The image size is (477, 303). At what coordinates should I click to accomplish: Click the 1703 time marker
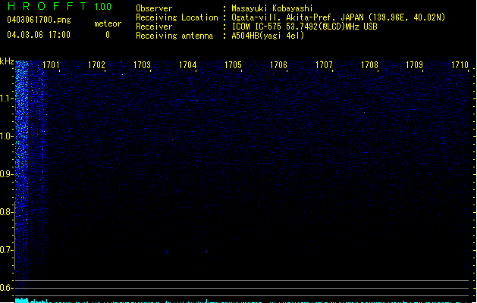[142, 65]
